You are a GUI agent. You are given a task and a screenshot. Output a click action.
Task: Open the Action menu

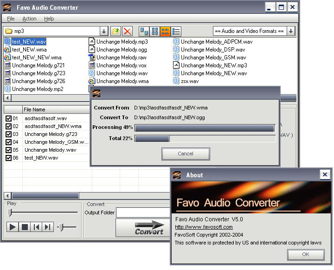[29, 19]
